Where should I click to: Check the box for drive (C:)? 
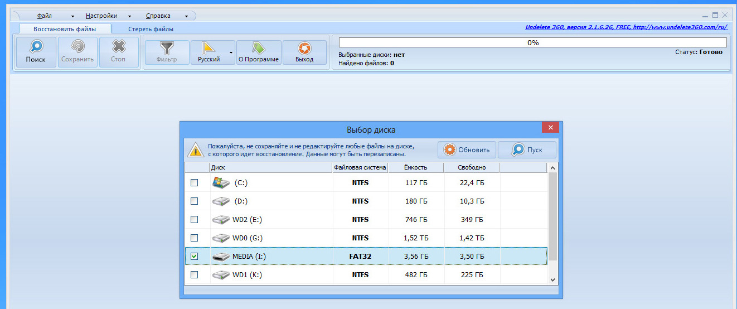194,182
